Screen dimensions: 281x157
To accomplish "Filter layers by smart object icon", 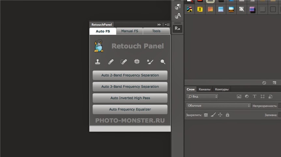I will [271, 97].
